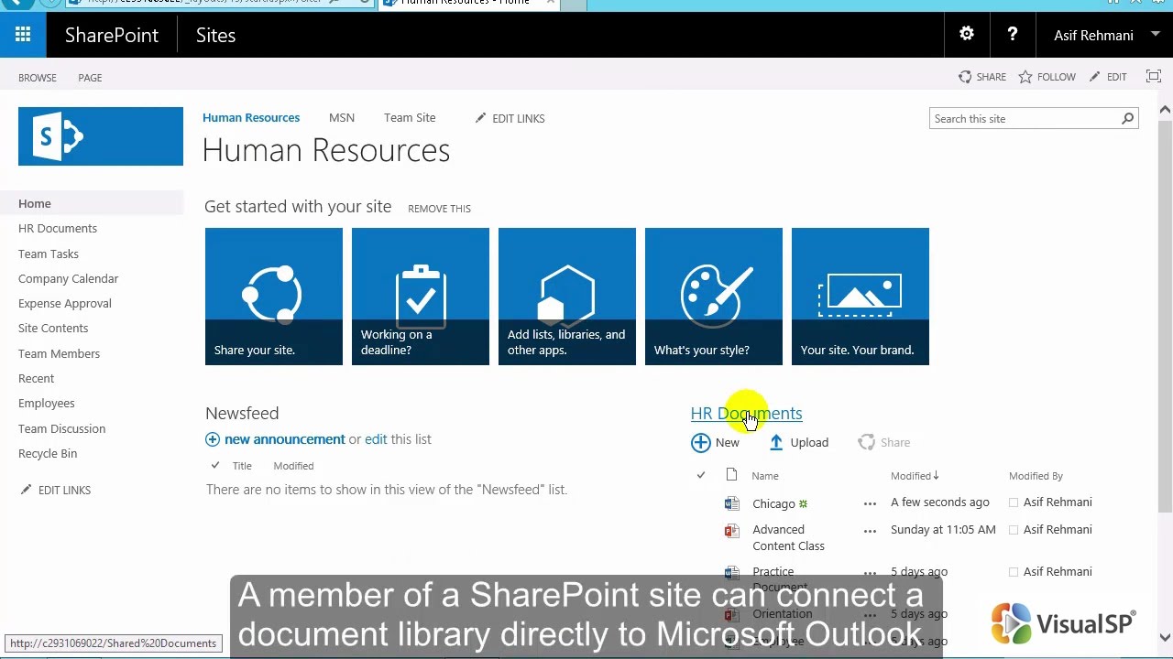This screenshot has width=1173, height=659.
Task: Toggle presence checkbox in Advanced Content Class row
Action: tap(1014, 530)
